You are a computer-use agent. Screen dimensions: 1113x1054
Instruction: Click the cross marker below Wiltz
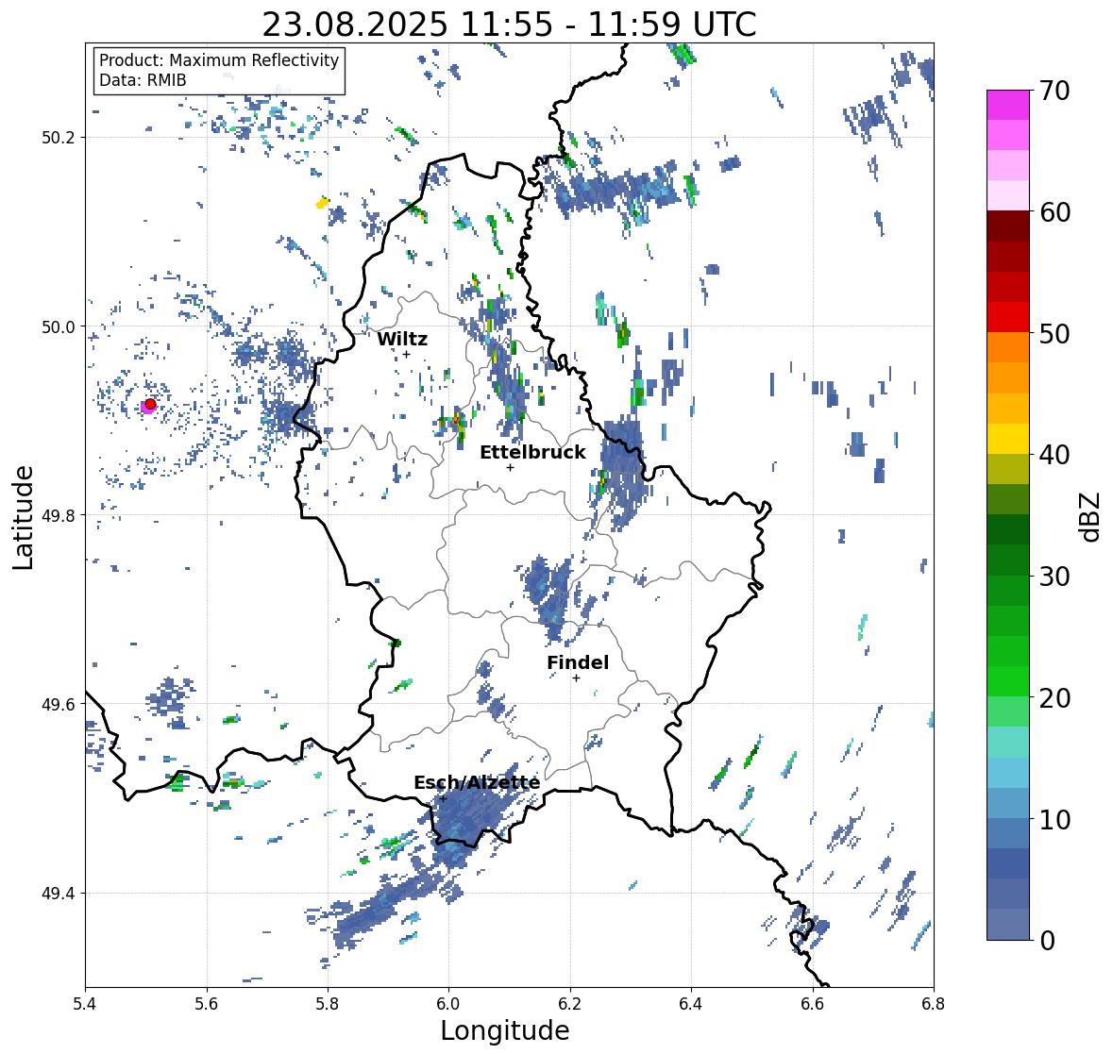point(406,354)
